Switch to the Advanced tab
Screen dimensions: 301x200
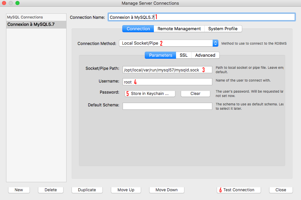tap(205, 55)
